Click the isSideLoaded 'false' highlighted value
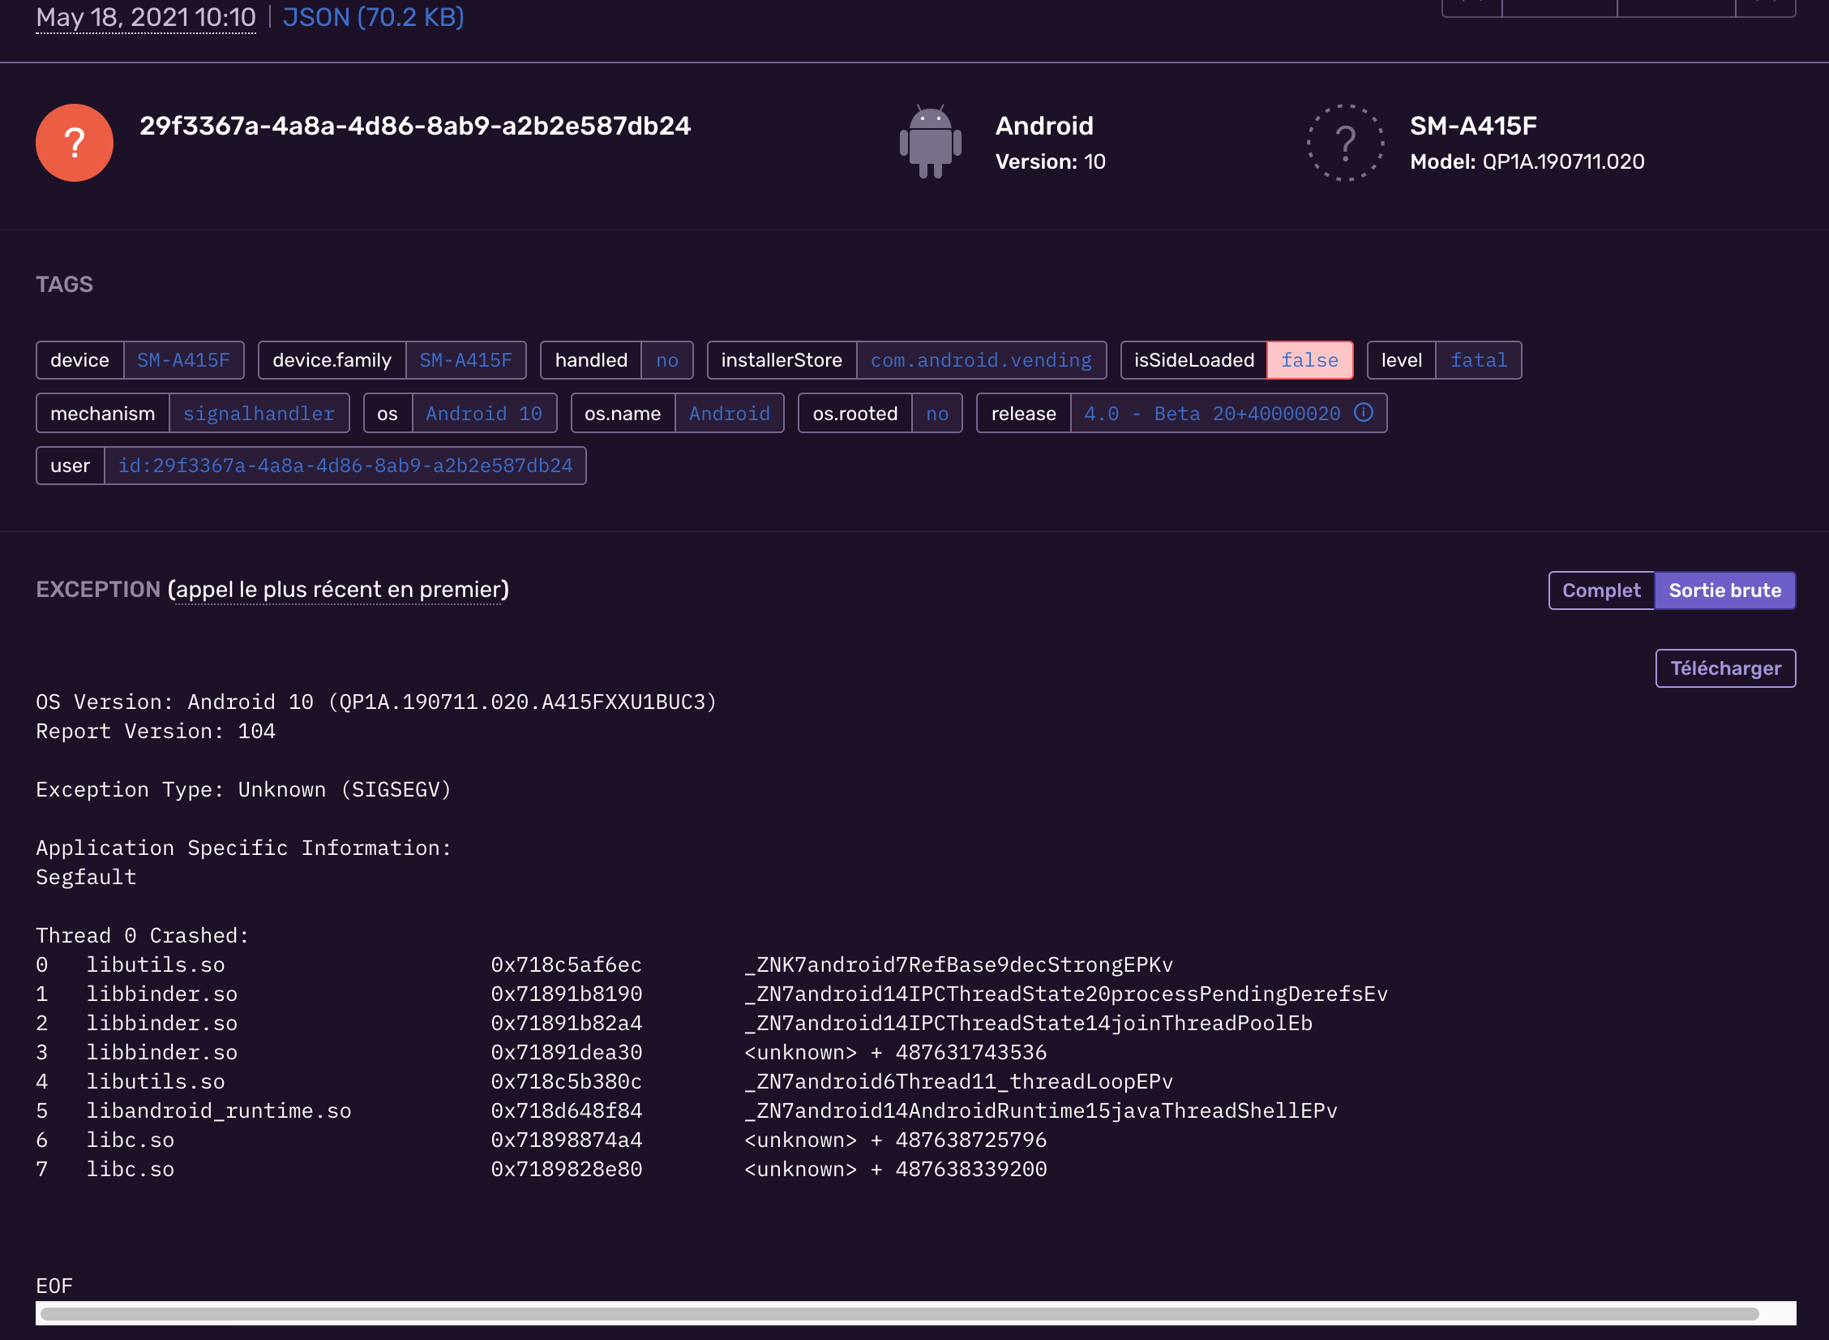The height and width of the screenshot is (1340, 1829). click(1309, 359)
